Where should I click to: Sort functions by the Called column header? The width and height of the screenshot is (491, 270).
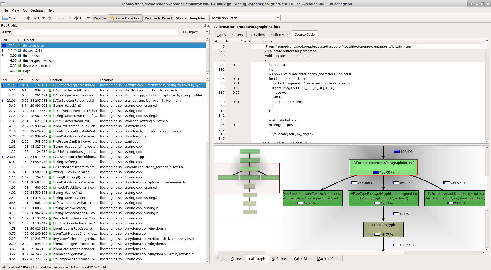click(38, 80)
